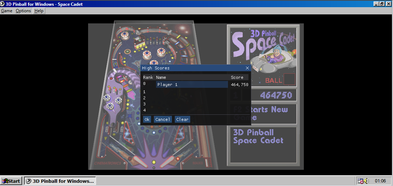Open the Help menu

click(39, 11)
